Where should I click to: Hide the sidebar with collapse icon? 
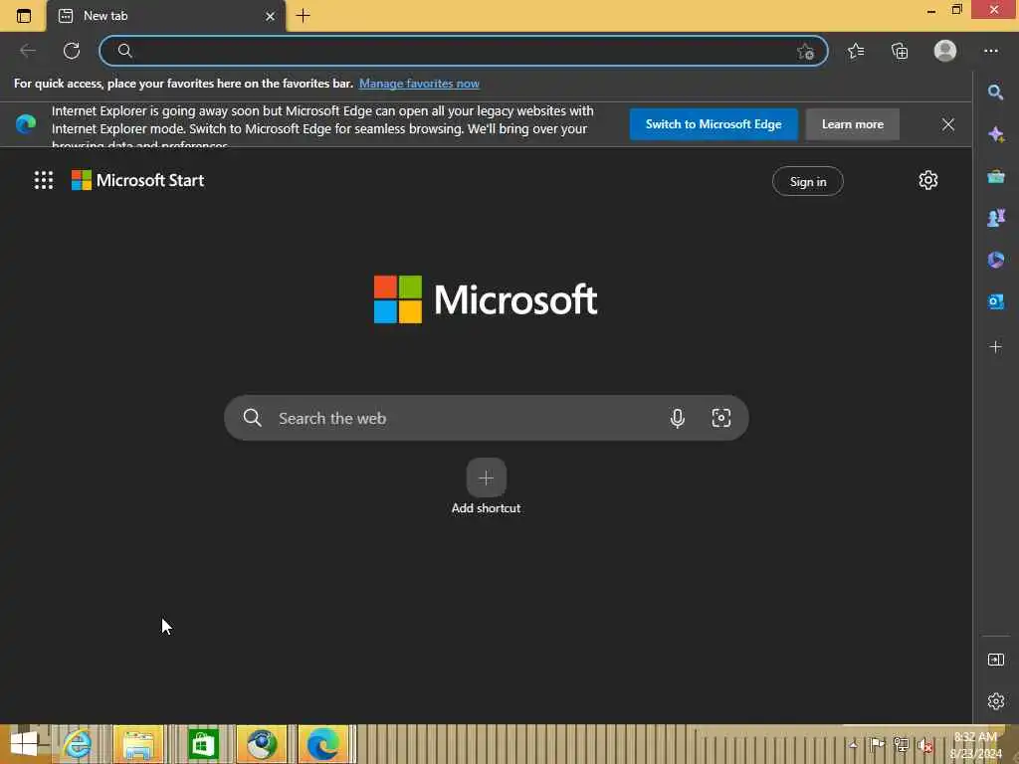[x=995, y=660]
